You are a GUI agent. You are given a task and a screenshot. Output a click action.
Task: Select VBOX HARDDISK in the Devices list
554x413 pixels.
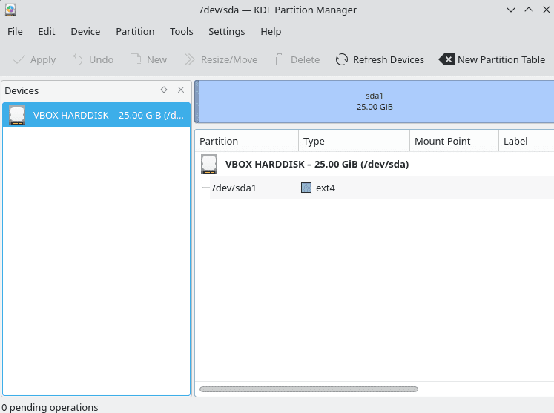click(x=96, y=115)
